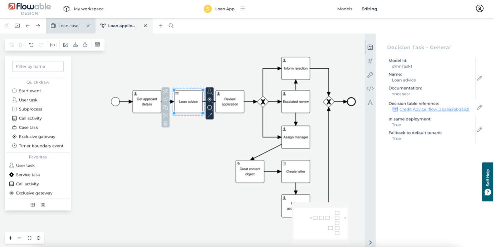
Task: Click the validation warning triangle icon
Action: [85, 45]
